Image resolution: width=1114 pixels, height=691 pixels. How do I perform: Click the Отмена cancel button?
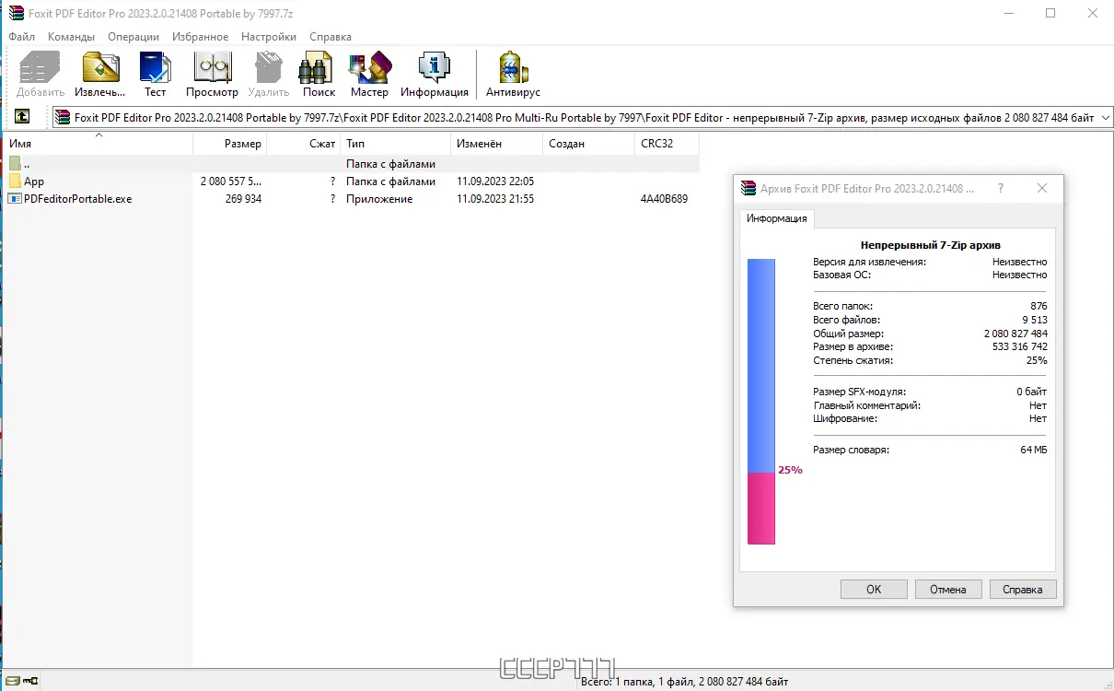948,590
